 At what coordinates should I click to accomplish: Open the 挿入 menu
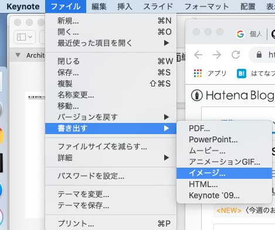point(125,6)
